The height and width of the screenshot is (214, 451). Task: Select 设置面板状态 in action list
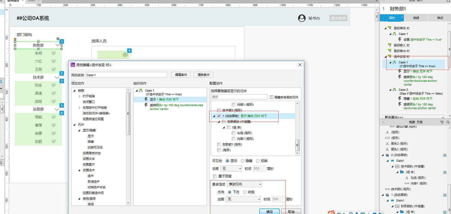coord(91,153)
